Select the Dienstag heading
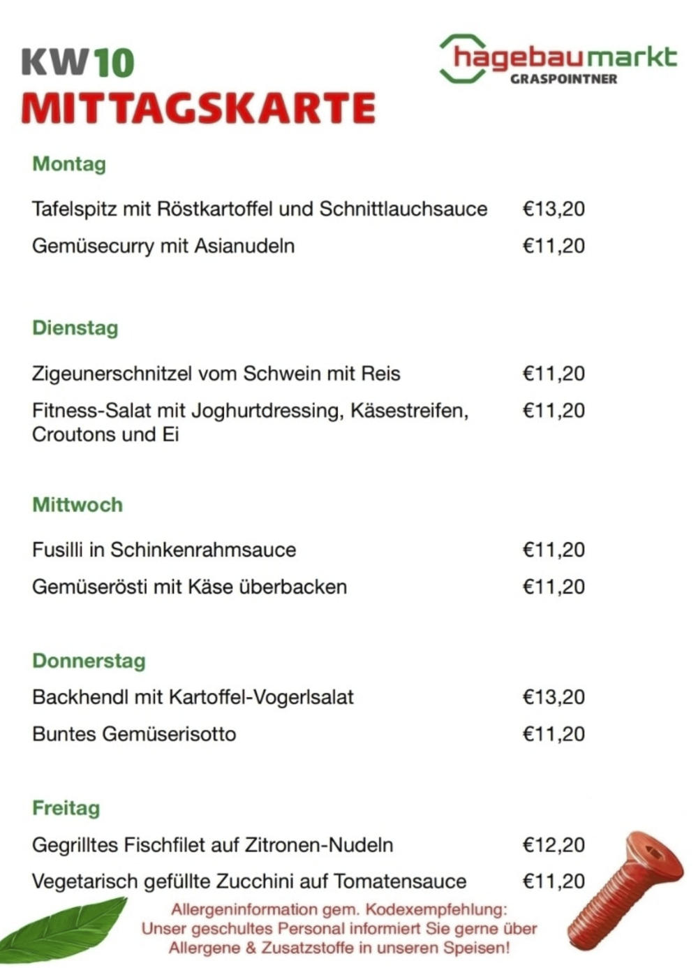The height and width of the screenshot is (968, 698). click(x=75, y=328)
